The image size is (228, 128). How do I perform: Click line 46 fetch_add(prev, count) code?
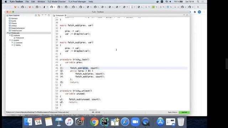pos(85,68)
